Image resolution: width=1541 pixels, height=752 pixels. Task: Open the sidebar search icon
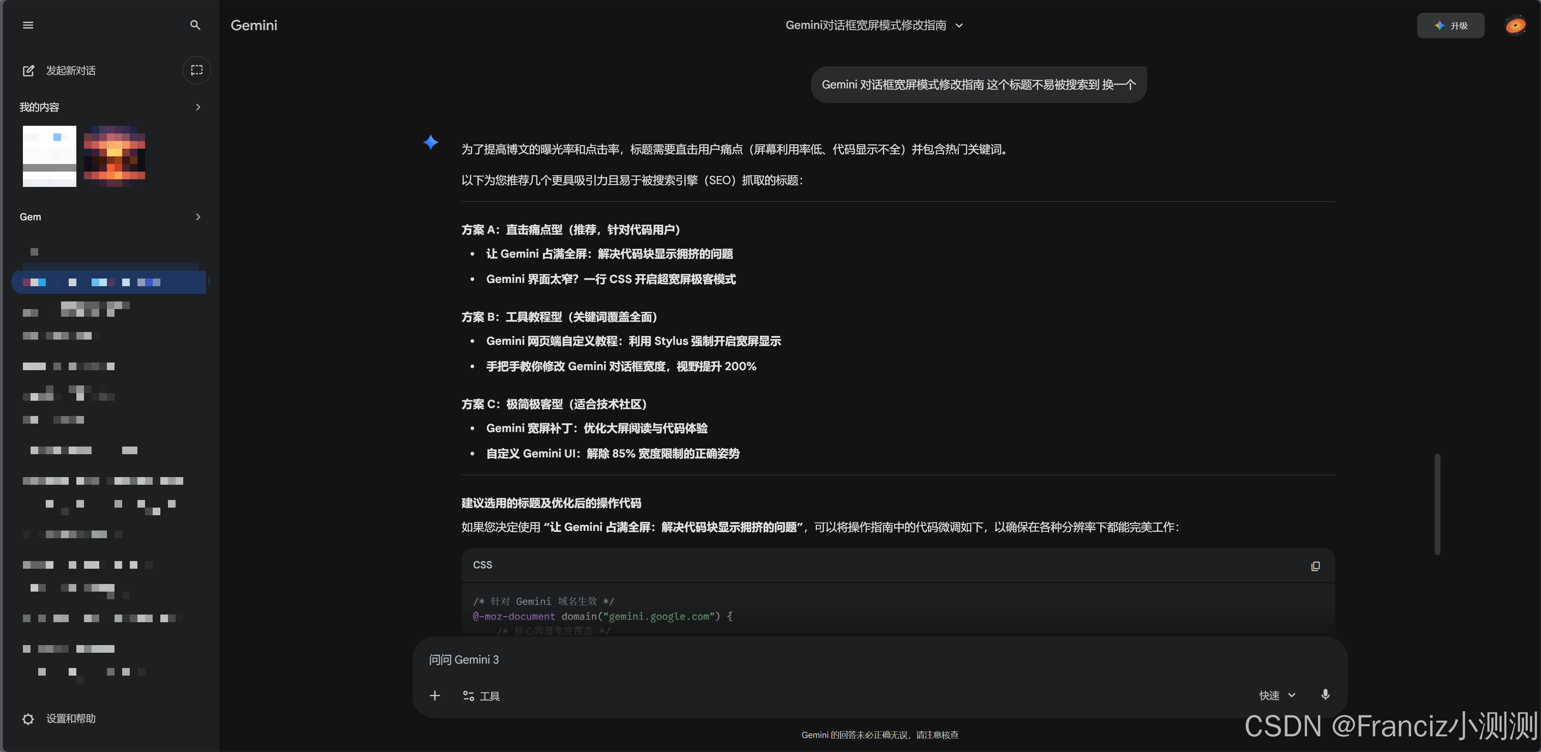point(195,25)
